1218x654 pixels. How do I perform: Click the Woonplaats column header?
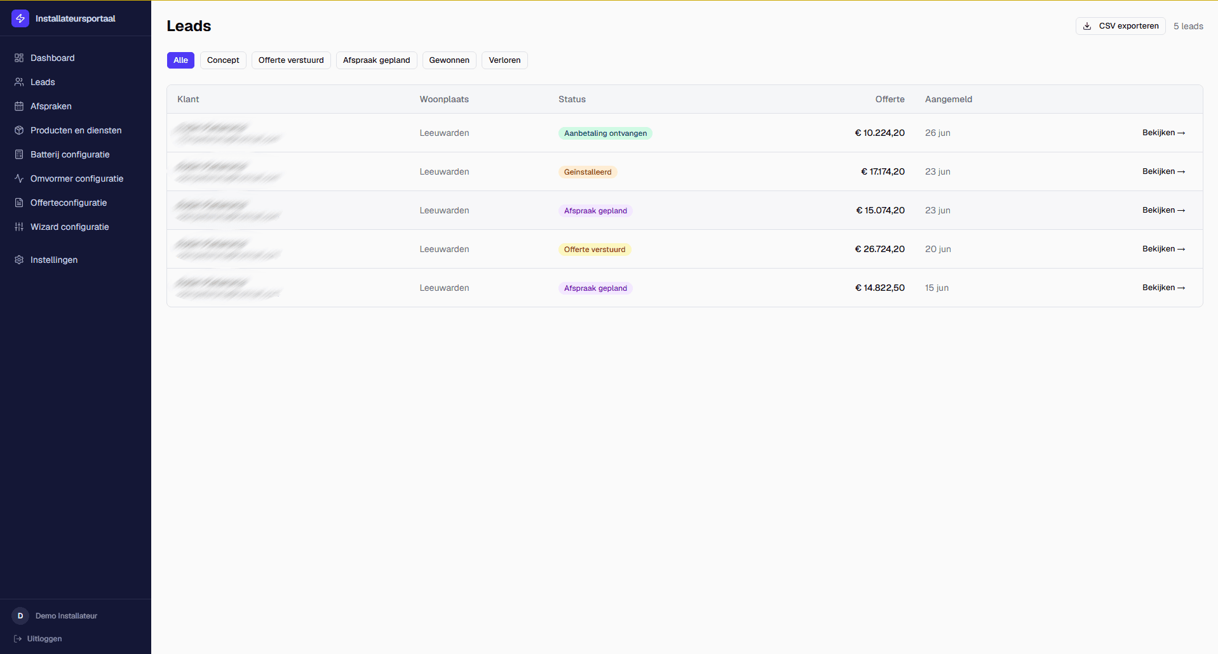point(444,99)
